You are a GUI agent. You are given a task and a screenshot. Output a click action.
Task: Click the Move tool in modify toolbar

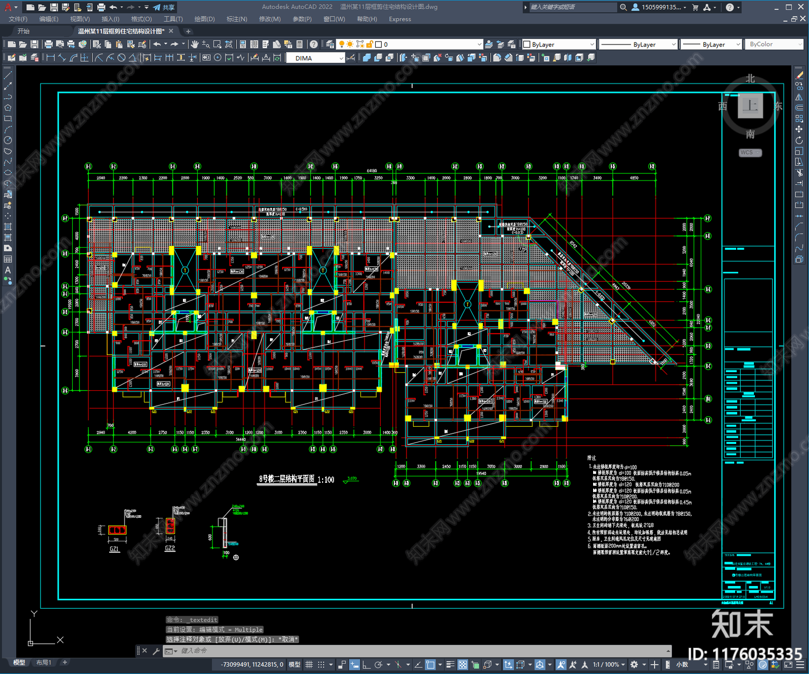tap(799, 129)
